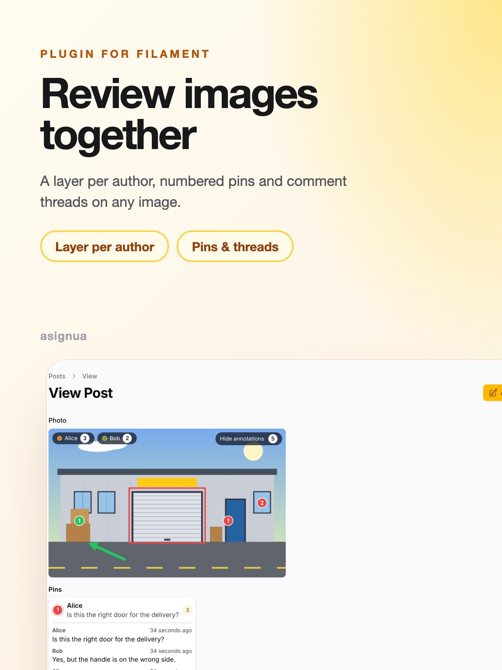Click Alice's layer count badge 3
Viewport: 502px width, 670px height.
(x=85, y=438)
